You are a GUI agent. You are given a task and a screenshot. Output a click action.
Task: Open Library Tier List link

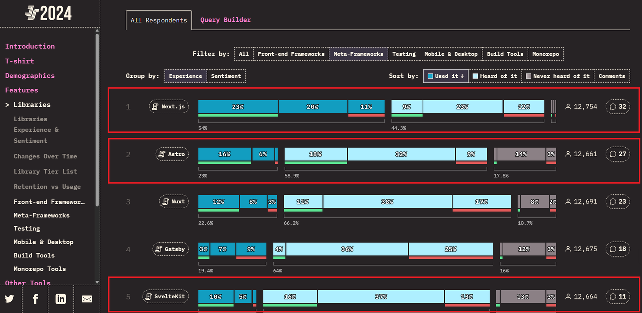coord(45,171)
